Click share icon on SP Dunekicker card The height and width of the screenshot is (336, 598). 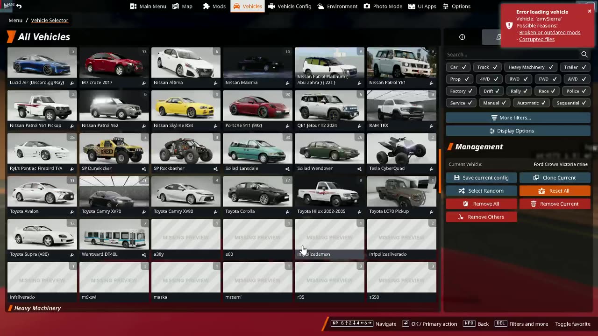[144, 168]
